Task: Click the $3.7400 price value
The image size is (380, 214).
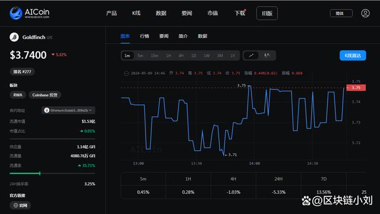Action: [x=28, y=55]
